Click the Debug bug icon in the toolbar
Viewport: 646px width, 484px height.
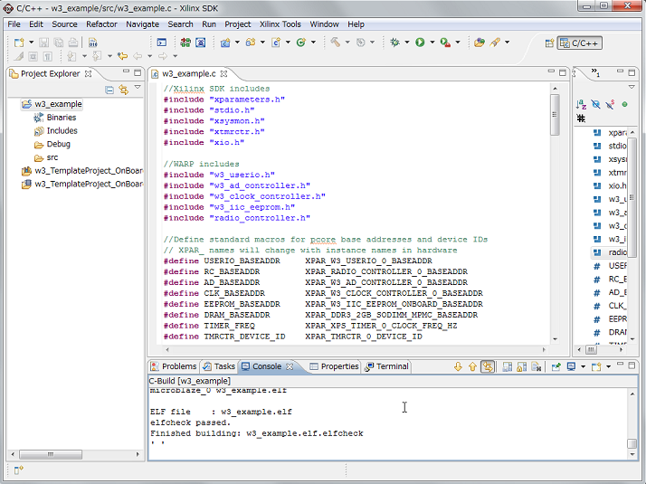[x=394, y=43]
